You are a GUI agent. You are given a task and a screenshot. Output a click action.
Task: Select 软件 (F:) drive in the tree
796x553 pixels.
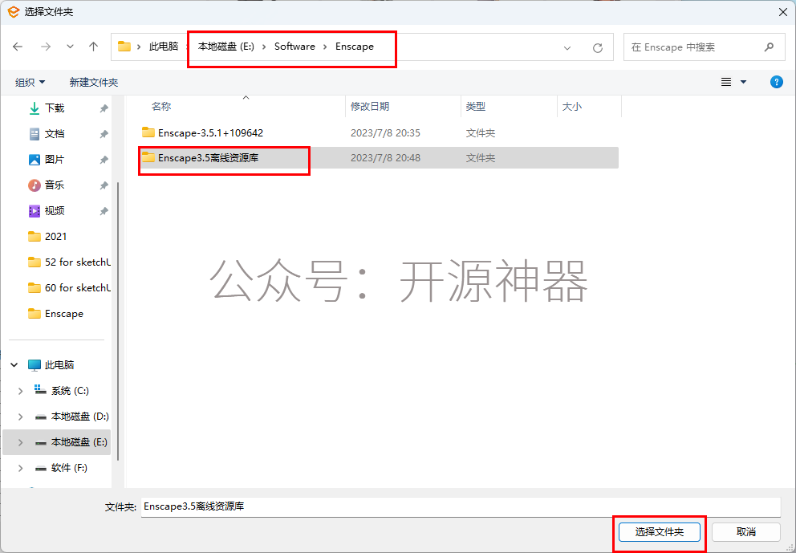[x=69, y=468]
